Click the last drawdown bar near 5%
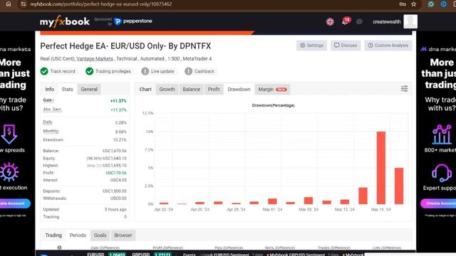This screenshot has width=456, height=256. 399,186
